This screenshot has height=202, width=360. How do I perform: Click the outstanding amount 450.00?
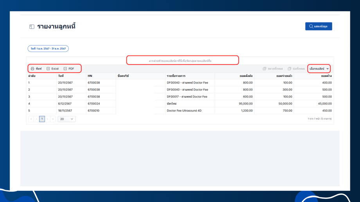click(313, 111)
